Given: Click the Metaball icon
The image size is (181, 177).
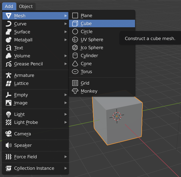Looking at the screenshot, I should (x=9, y=40).
